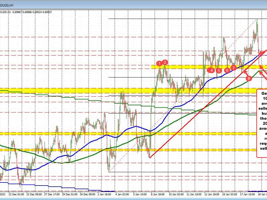Click marker 7 on the moving average
This screenshot has height=200, width=267.
tap(233, 68)
